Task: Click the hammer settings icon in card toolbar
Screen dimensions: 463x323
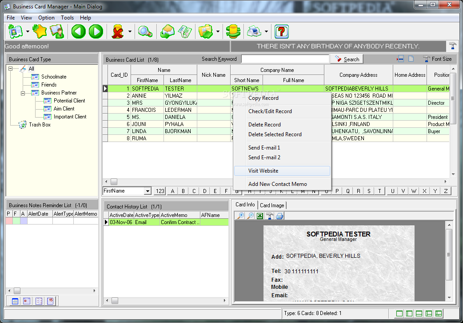Action: click(270, 216)
